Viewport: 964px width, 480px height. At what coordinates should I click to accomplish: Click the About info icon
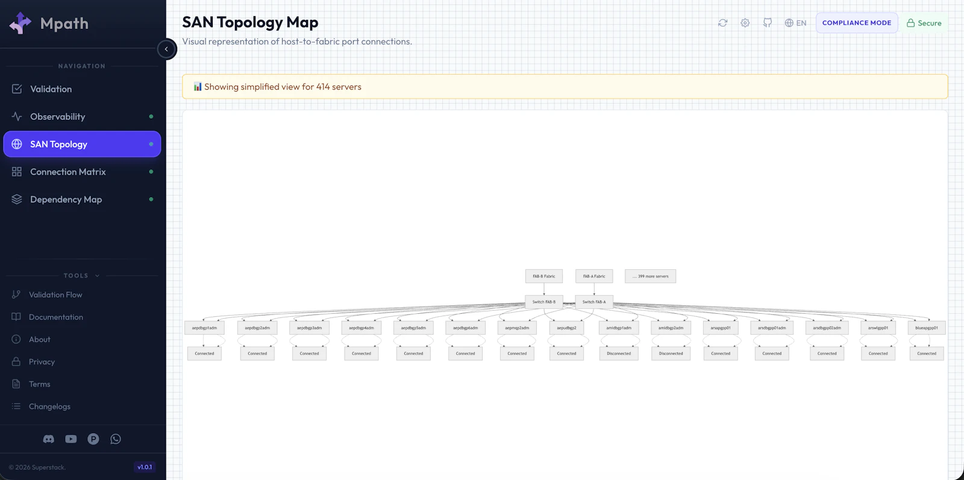coord(16,339)
